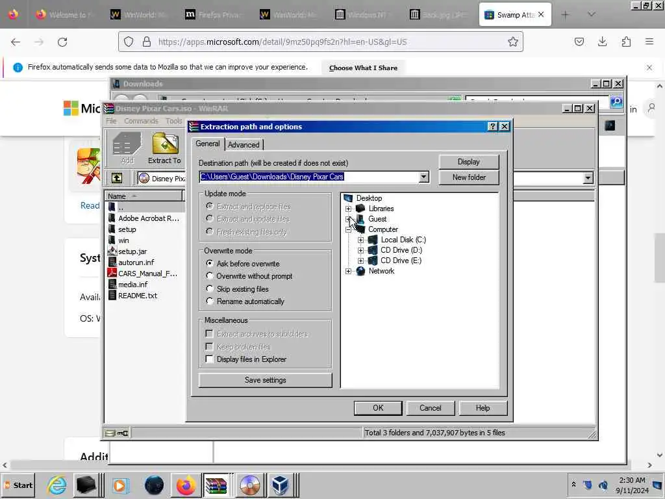Click the WinRAR taskbar icon

click(216, 485)
